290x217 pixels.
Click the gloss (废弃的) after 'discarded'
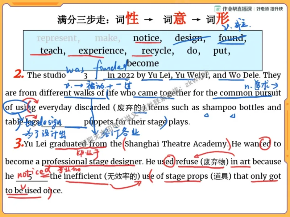click(x=130, y=107)
